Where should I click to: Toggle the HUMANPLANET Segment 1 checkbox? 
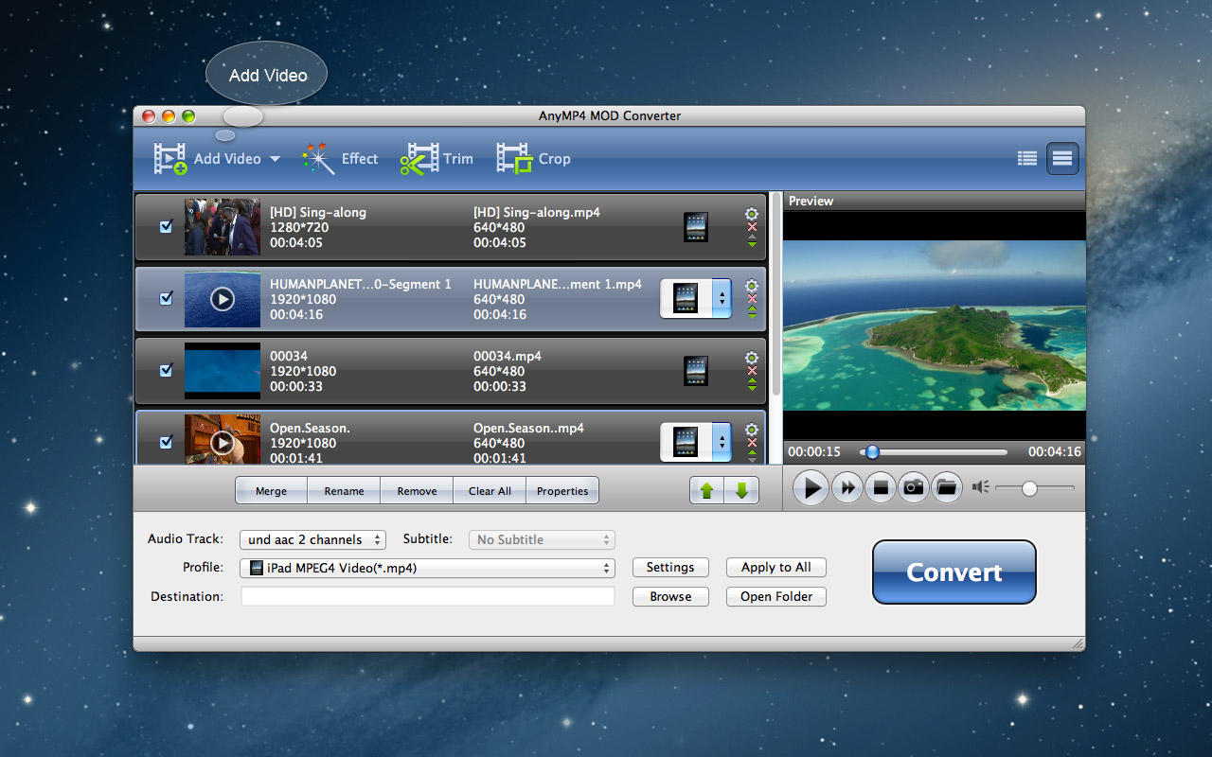click(x=167, y=299)
